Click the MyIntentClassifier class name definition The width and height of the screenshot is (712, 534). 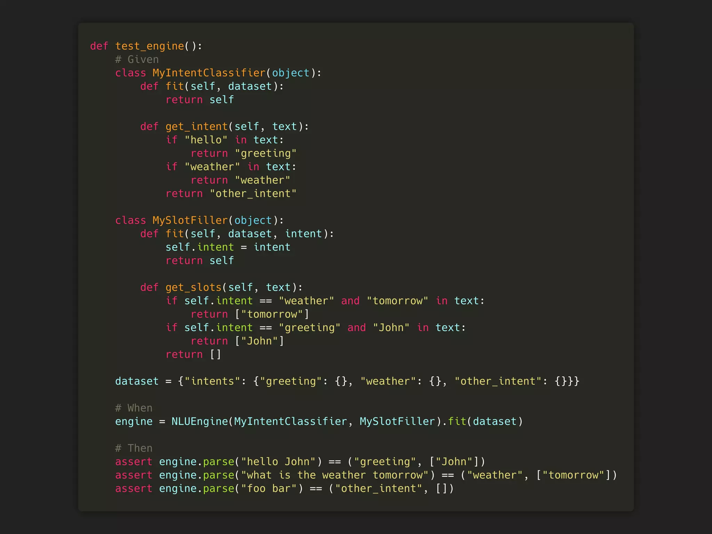[209, 73]
